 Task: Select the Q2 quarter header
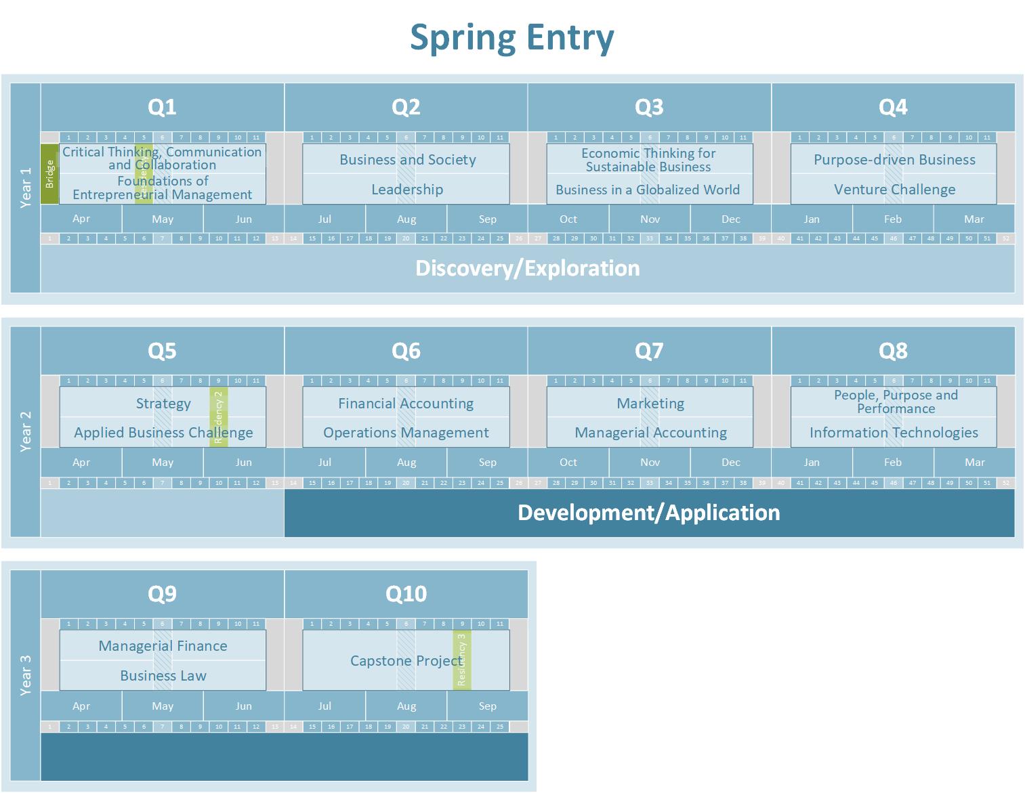pos(406,107)
